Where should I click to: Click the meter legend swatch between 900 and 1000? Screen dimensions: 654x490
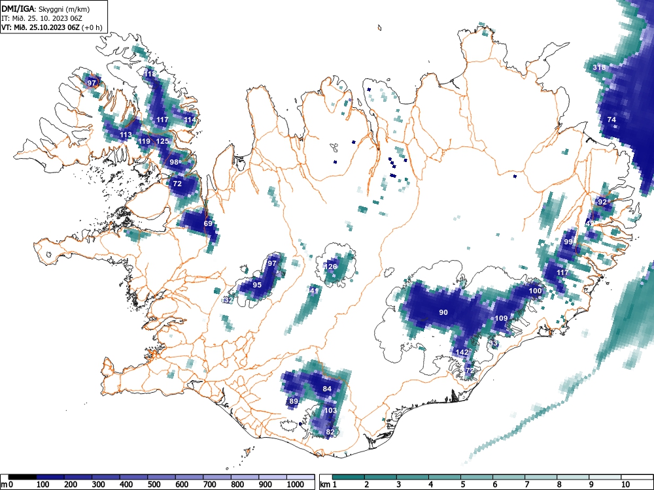(x=272, y=477)
